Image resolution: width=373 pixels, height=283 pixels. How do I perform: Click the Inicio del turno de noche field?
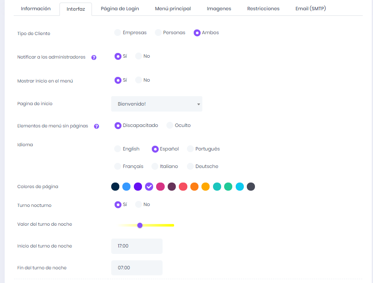[x=137, y=246]
